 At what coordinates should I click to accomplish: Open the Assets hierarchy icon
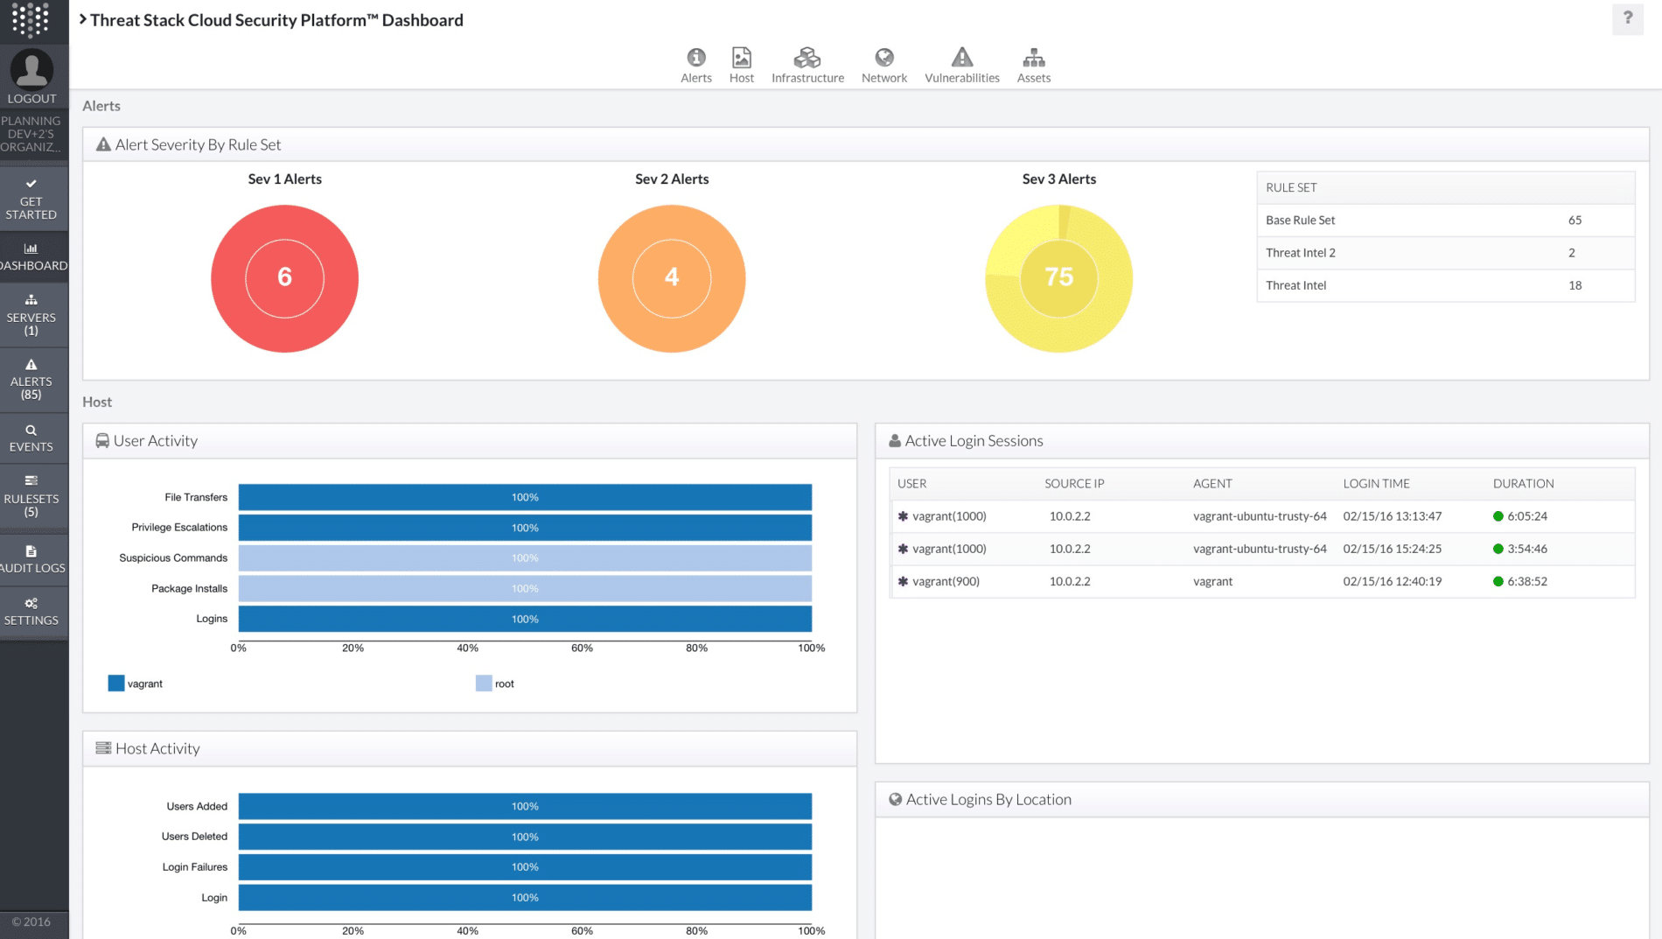(1033, 58)
